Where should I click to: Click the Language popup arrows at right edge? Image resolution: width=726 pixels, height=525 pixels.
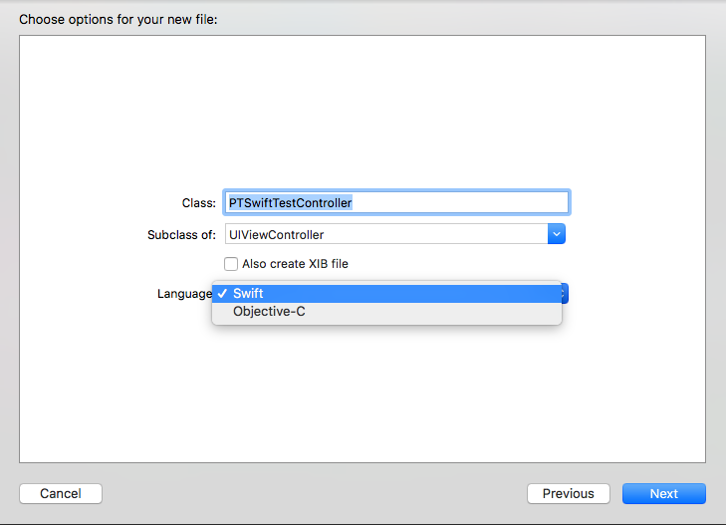565,294
